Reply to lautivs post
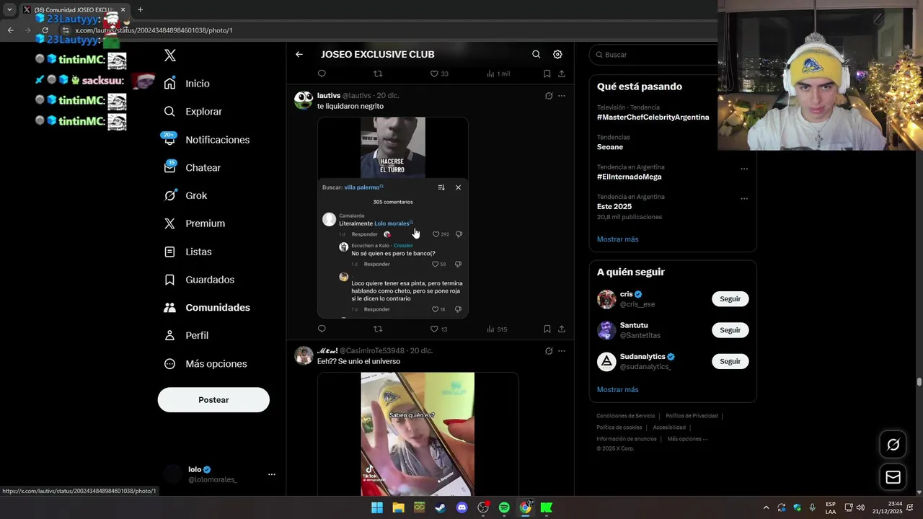 pos(322,329)
